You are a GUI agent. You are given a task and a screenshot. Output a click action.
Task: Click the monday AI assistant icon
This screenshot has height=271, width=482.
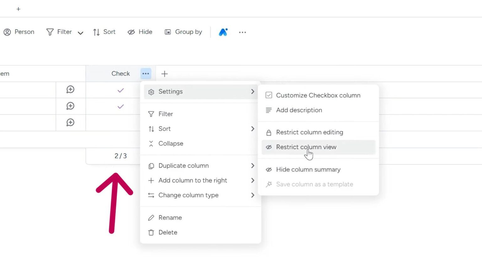pos(223,32)
